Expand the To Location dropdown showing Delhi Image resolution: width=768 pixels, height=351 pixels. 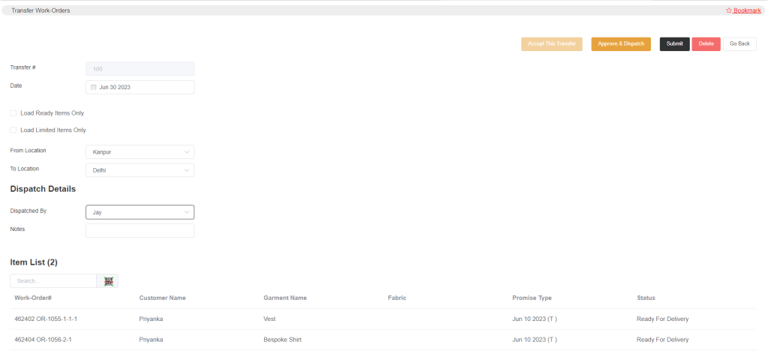tap(140, 170)
